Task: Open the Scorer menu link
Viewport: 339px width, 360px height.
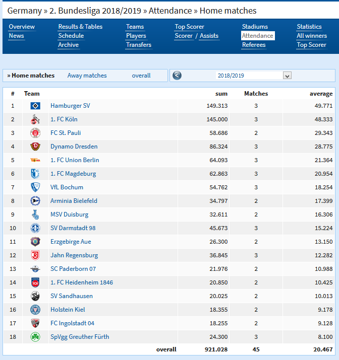Action: (184, 36)
